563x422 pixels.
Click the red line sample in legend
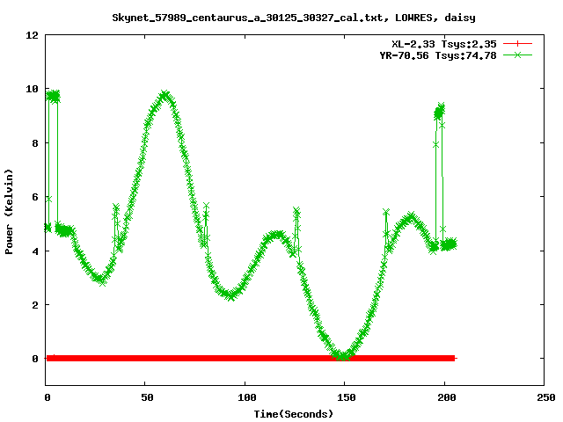(x=517, y=44)
